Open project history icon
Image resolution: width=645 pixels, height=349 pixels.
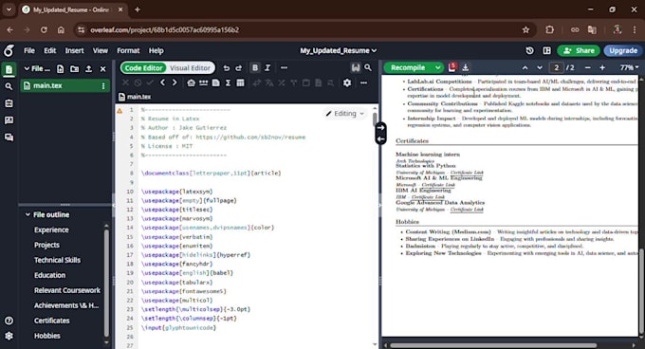tap(530, 50)
